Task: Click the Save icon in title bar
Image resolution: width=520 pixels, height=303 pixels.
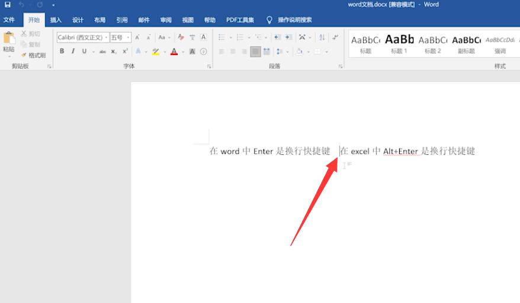Action: coord(7,5)
